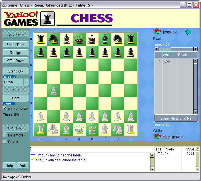Select the black knight on g8
Image resolution: width=201 pixels, height=181 pixels.
118,39
